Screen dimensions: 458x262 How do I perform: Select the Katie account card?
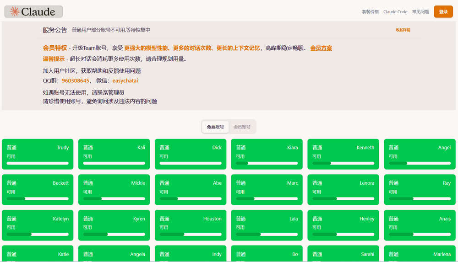tap(38, 254)
